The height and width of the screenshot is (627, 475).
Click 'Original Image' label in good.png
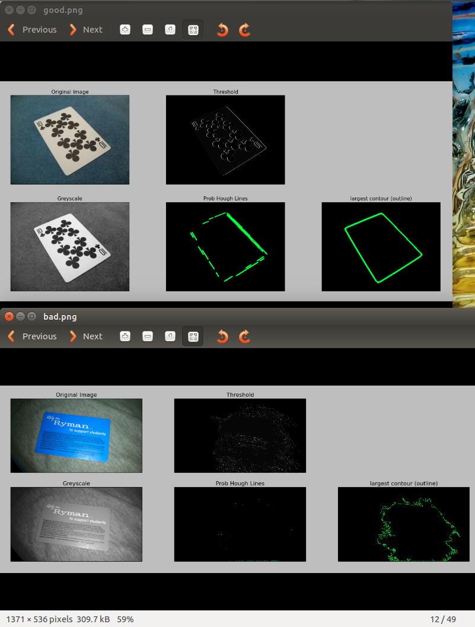click(x=70, y=91)
